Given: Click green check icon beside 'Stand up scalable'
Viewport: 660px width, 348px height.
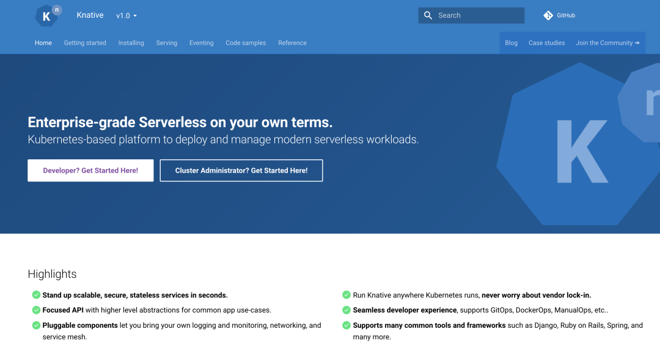Looking at the screenshot, I should pos(36,295).
